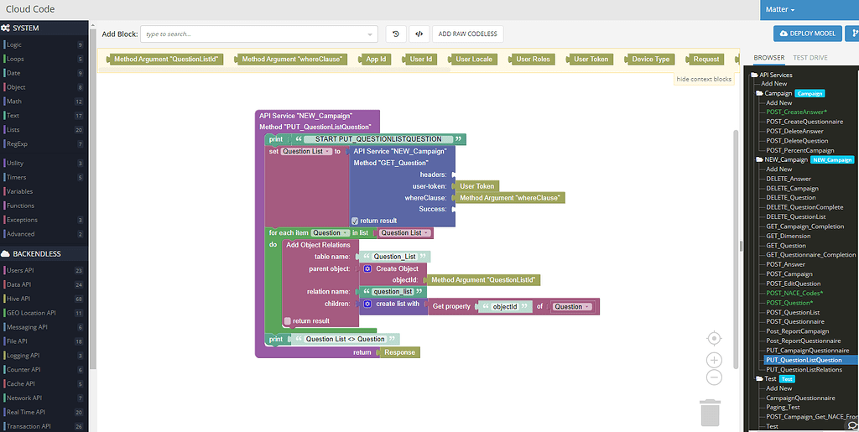The width and height of the screenshot is (859, 432).
Task: Uncheck return result in GET_Question block
Action: [356, 221]
